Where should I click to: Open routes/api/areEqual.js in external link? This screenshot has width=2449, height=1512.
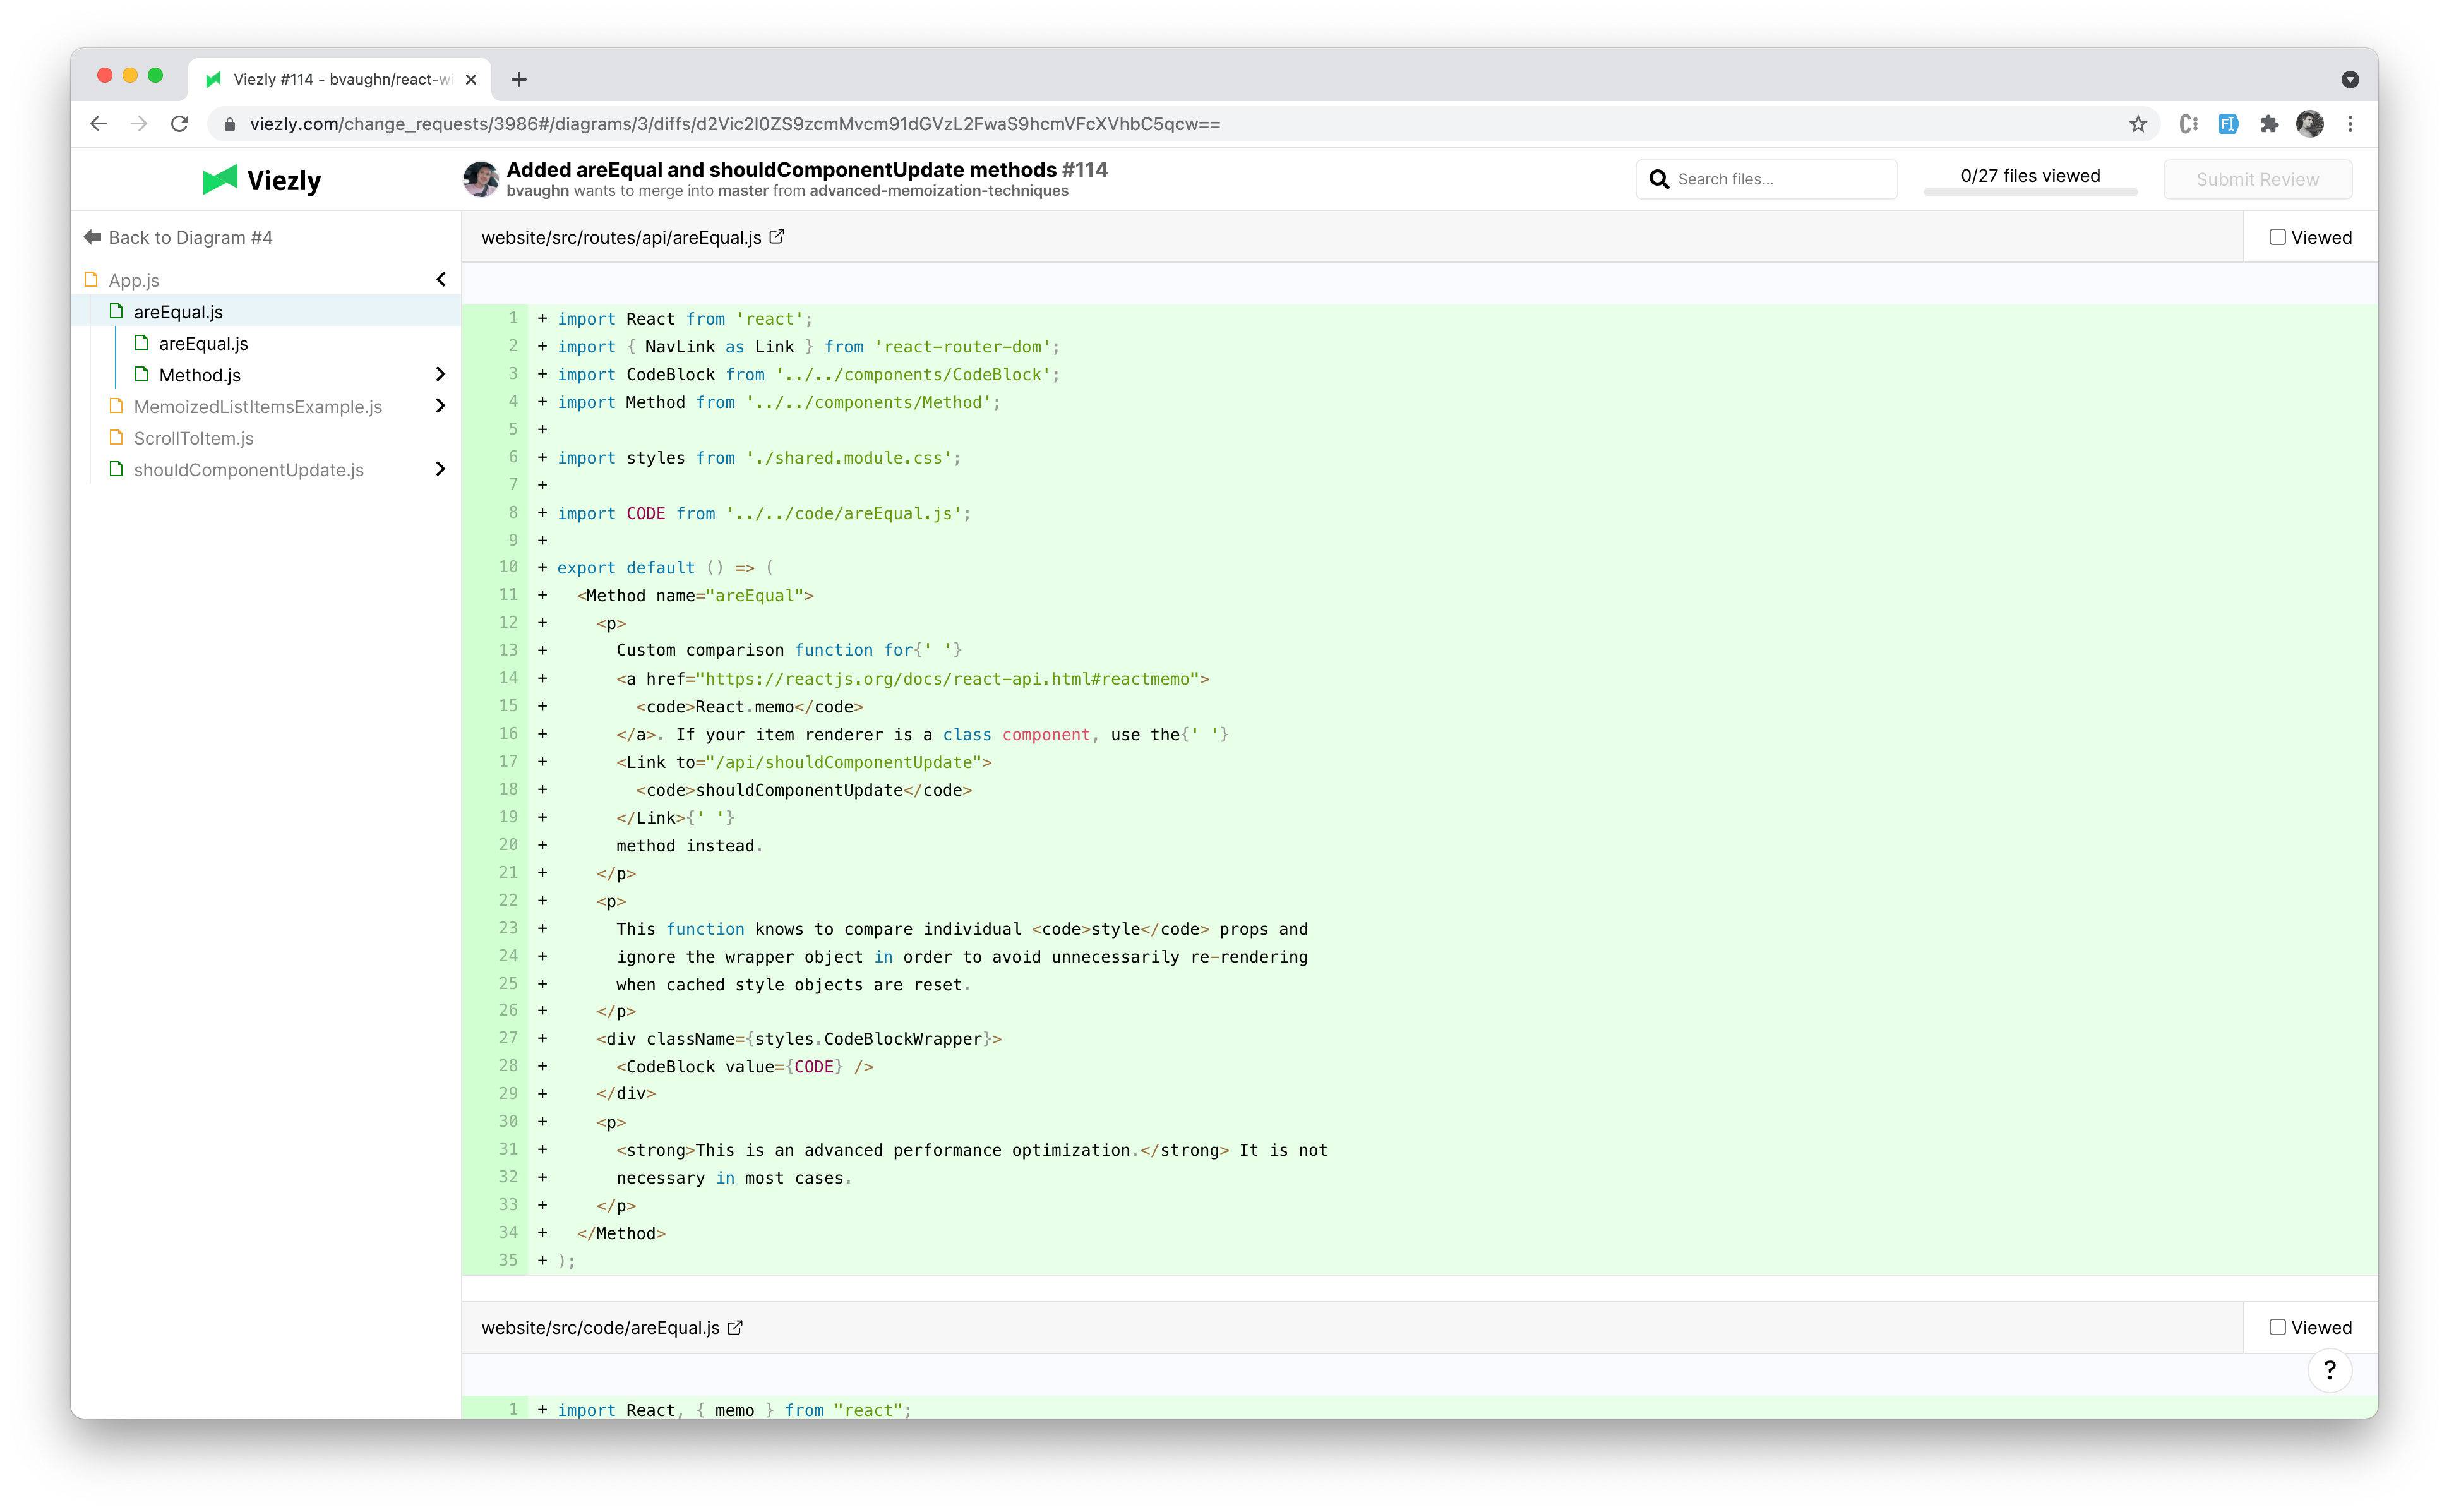tap(777, 237)
